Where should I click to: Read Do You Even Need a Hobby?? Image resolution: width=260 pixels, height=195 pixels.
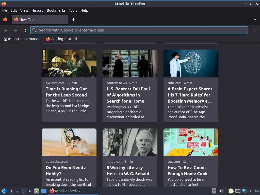coord(66,171)
